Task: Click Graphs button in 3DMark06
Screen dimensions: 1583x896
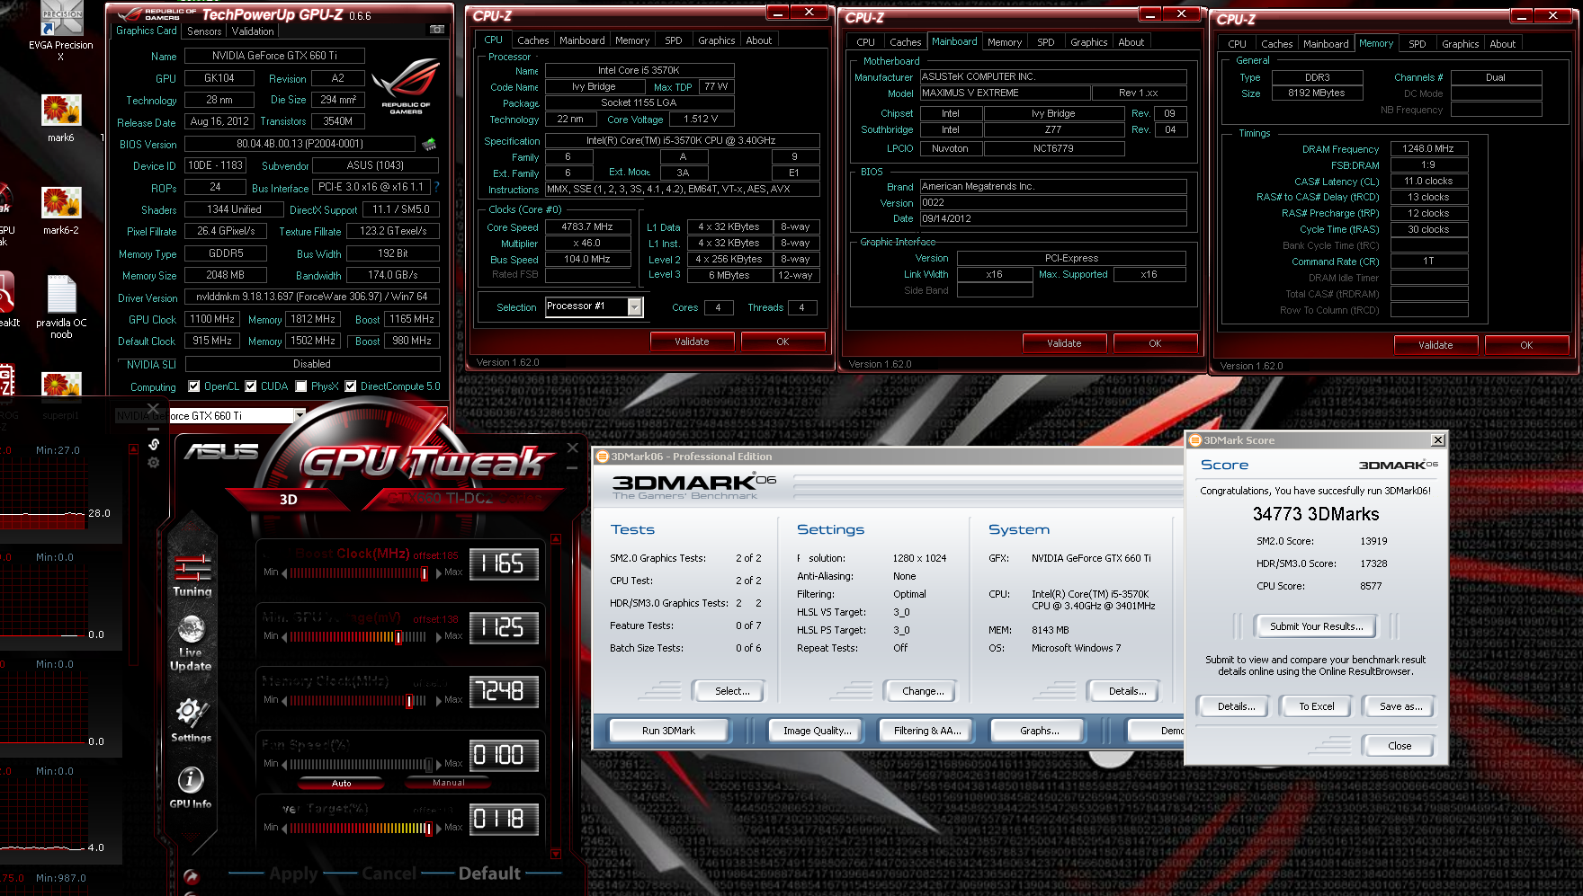Action: click(1039, 731)
